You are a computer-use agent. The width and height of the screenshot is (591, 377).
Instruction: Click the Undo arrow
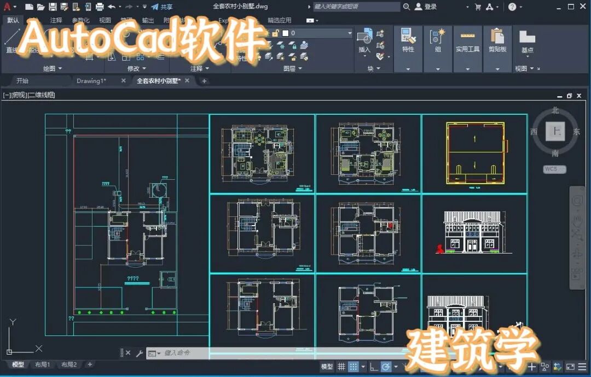(x=112, y=7)
